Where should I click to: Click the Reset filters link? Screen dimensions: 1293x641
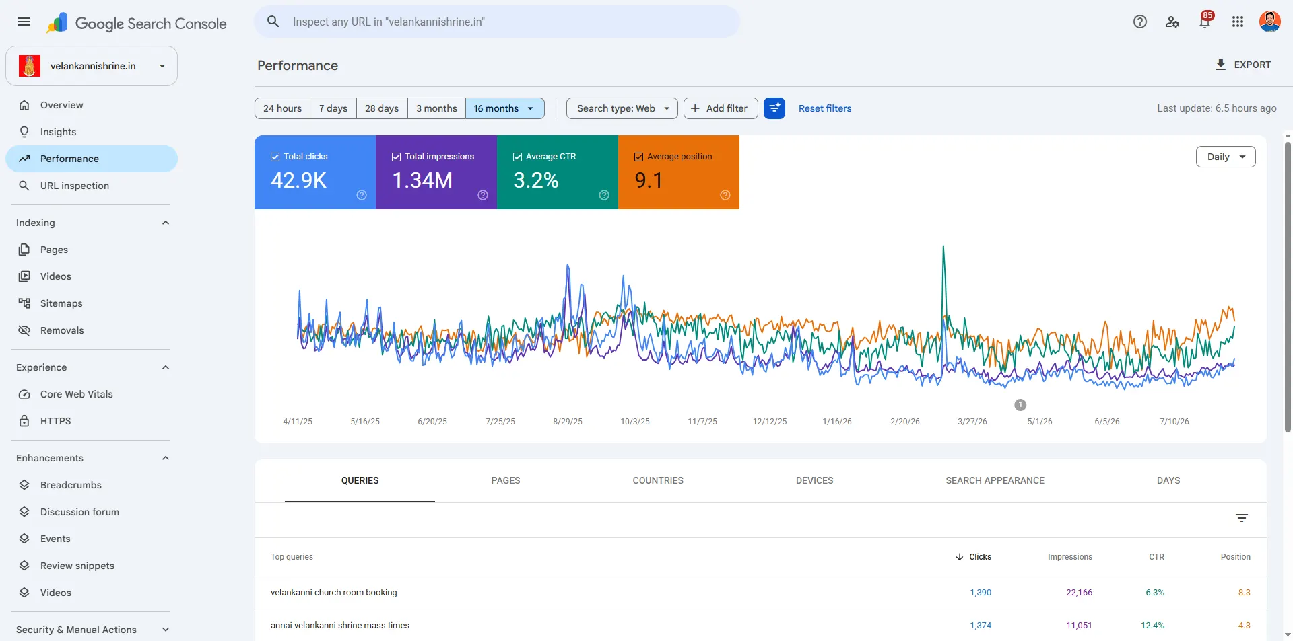coord(825,108)
